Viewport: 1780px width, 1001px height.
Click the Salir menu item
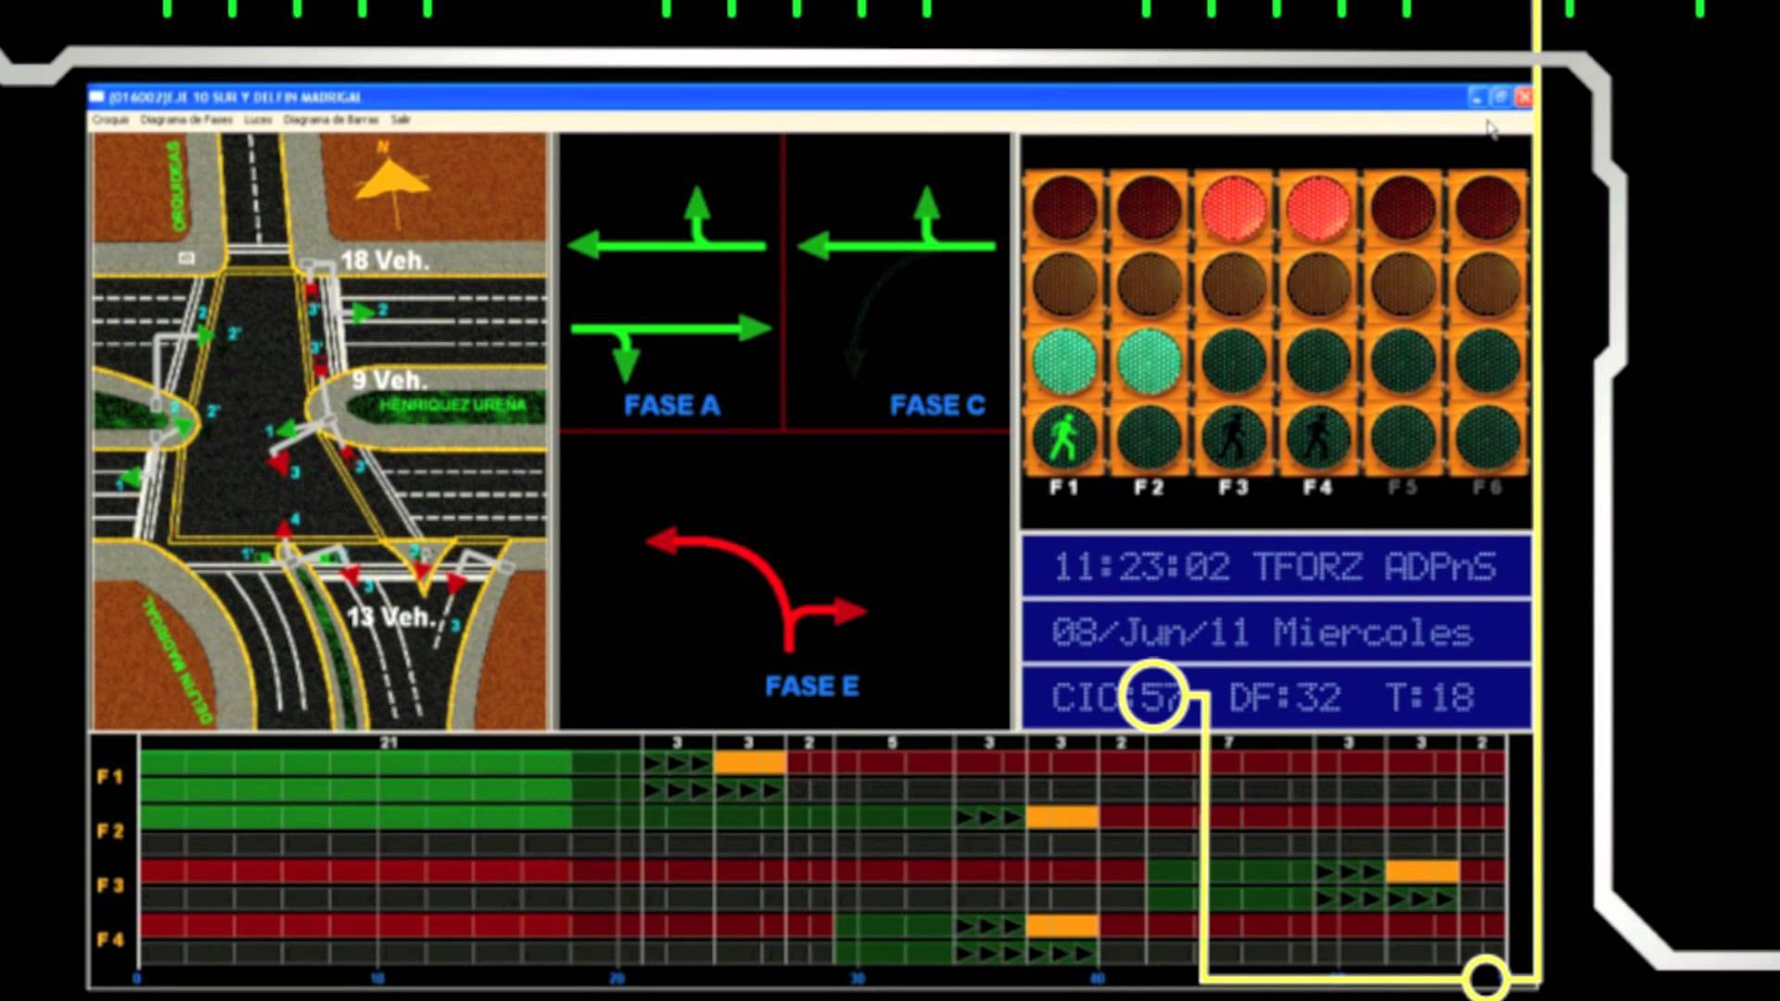pos(400,120)
